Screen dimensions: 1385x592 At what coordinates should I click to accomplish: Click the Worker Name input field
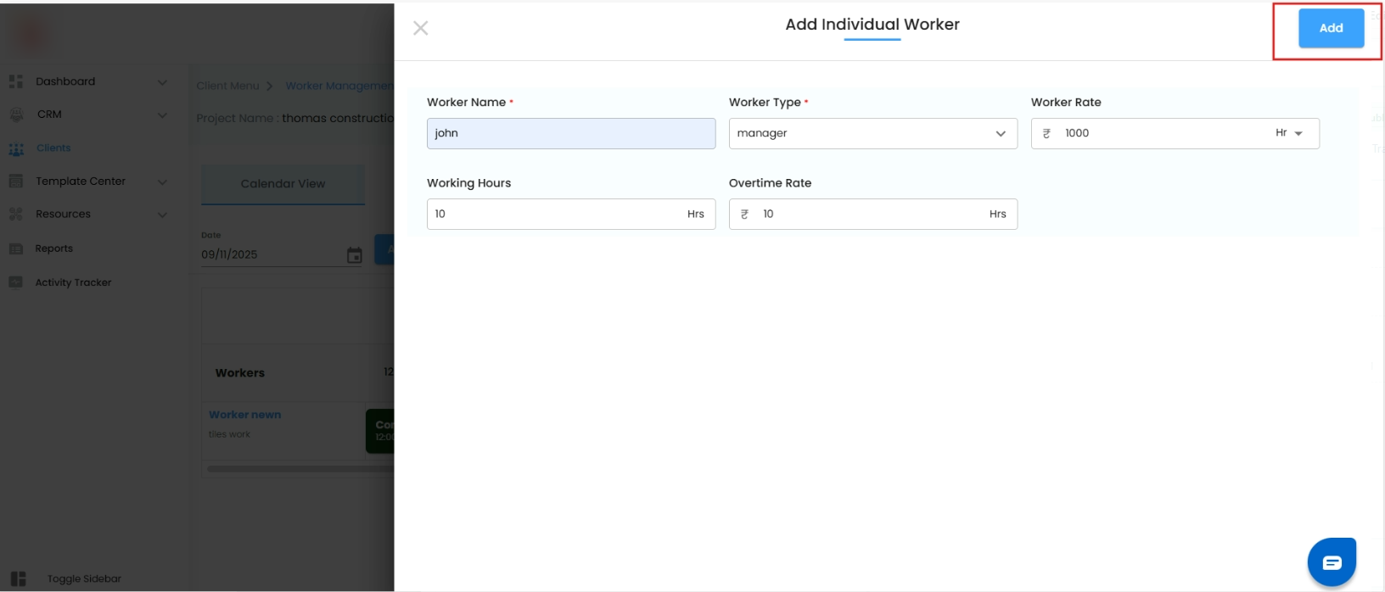tap(570, 133)
